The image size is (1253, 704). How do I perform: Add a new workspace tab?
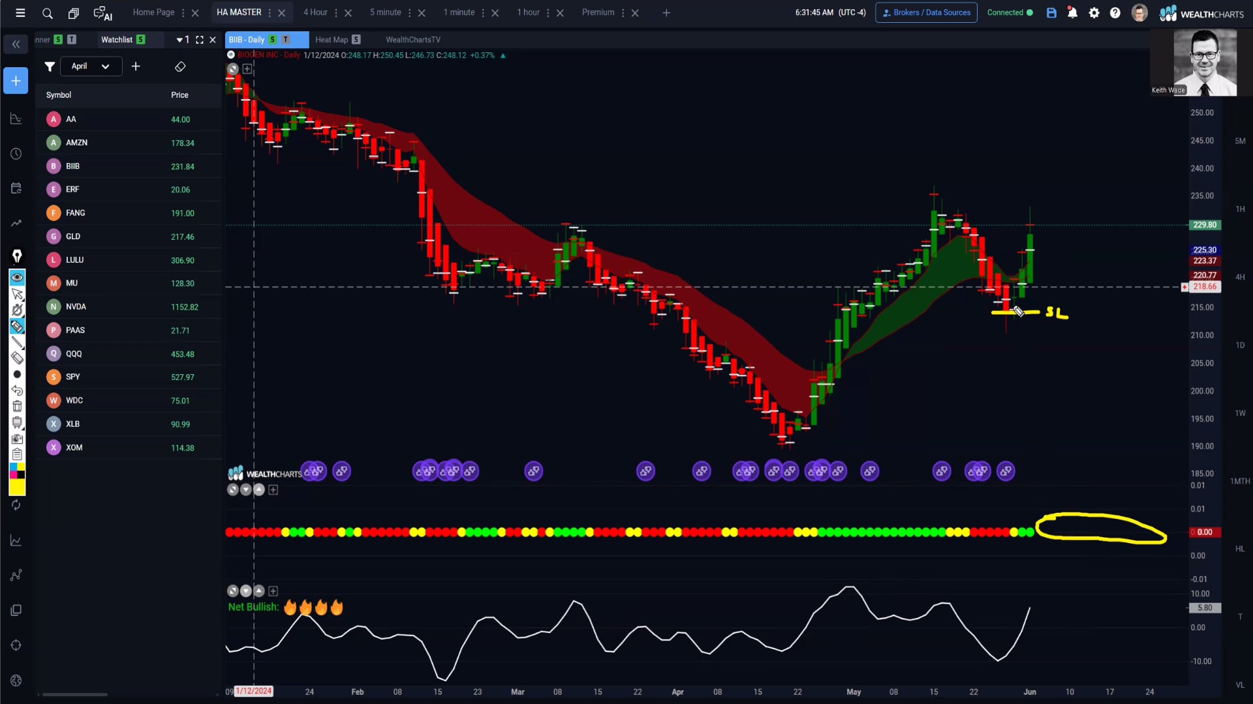(666, 12)
